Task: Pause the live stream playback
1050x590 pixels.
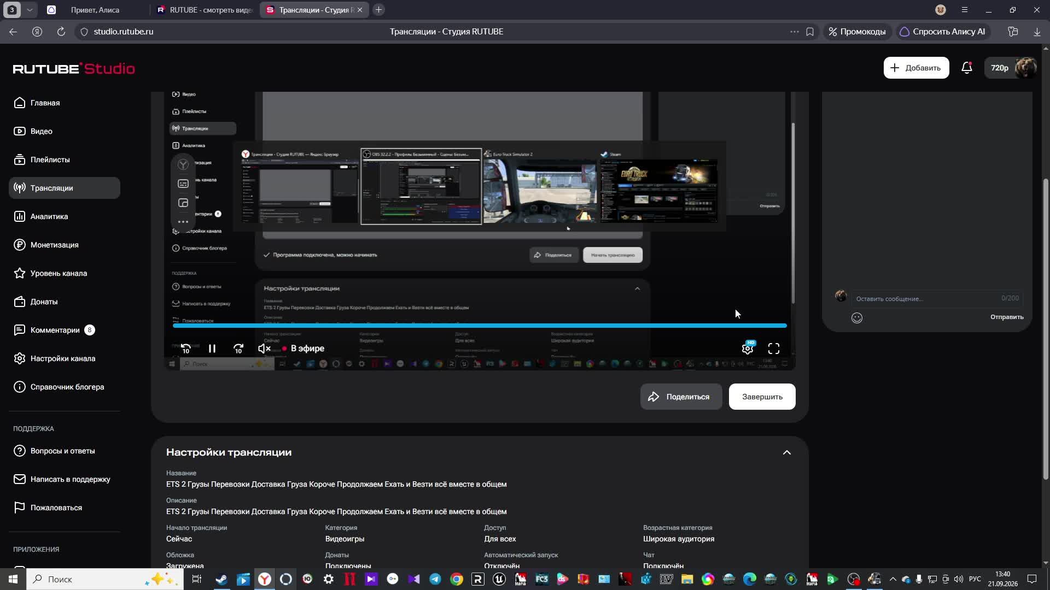Action: [x=212, y=349]
